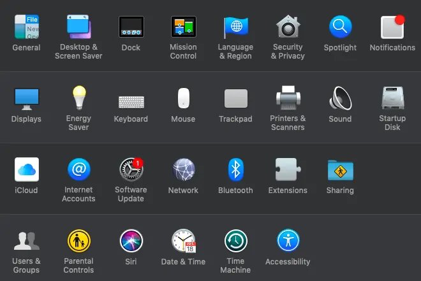Open Notifications with the red badge

coord(392,27)
